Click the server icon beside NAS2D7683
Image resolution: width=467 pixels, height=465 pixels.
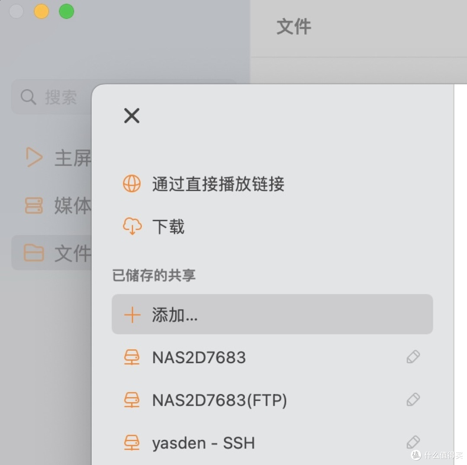pyautogui.click(x=132, y=357)
